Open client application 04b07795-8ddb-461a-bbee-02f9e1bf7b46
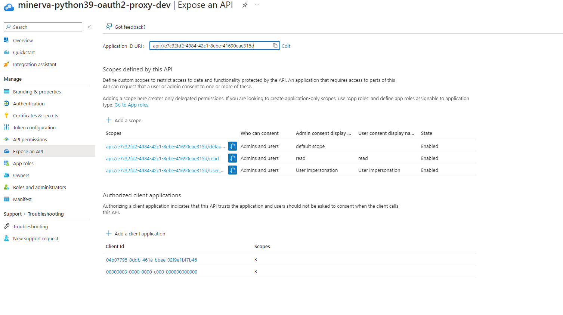Image resolution: width=563 pixels, height=315 pixels. [x=151, y=259]
